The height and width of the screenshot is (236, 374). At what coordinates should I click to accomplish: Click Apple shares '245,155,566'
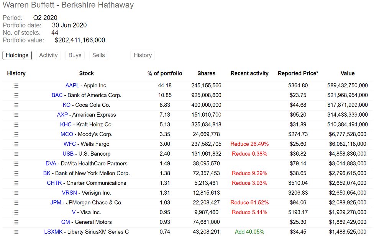point(206,86)
